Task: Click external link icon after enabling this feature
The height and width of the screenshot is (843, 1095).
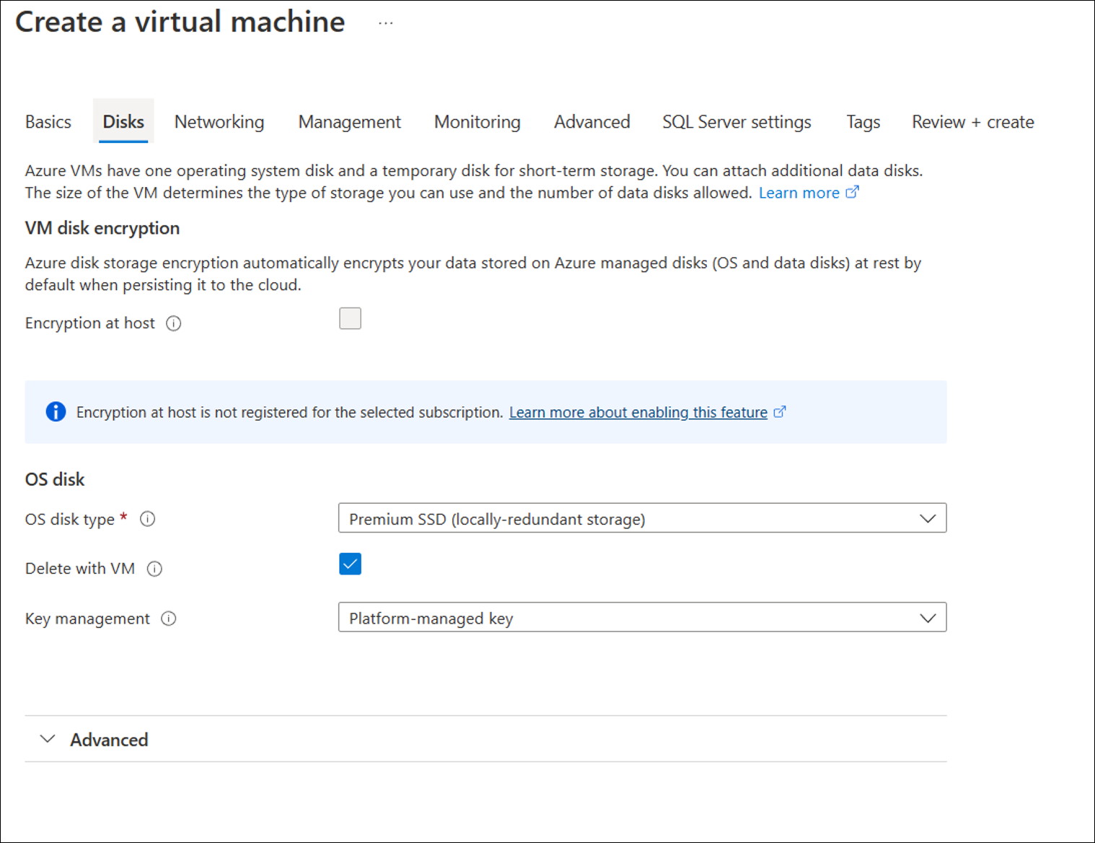Action: tap(780, 411)
